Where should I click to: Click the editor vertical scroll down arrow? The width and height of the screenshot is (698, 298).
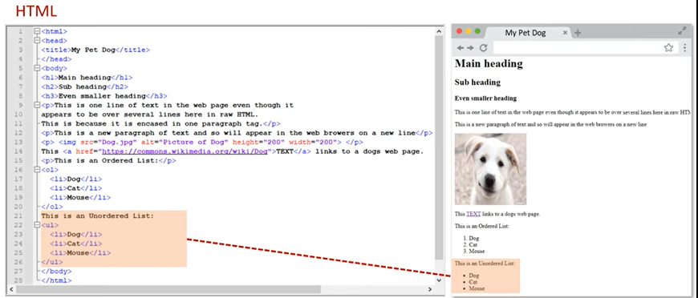(x=439, y=280)
